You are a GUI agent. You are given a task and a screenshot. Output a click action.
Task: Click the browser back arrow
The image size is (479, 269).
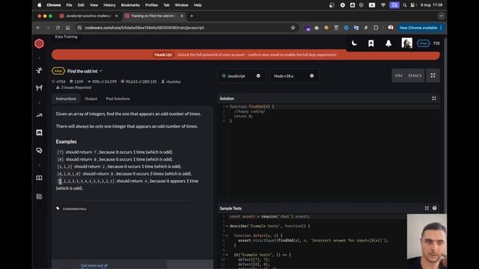38,28
